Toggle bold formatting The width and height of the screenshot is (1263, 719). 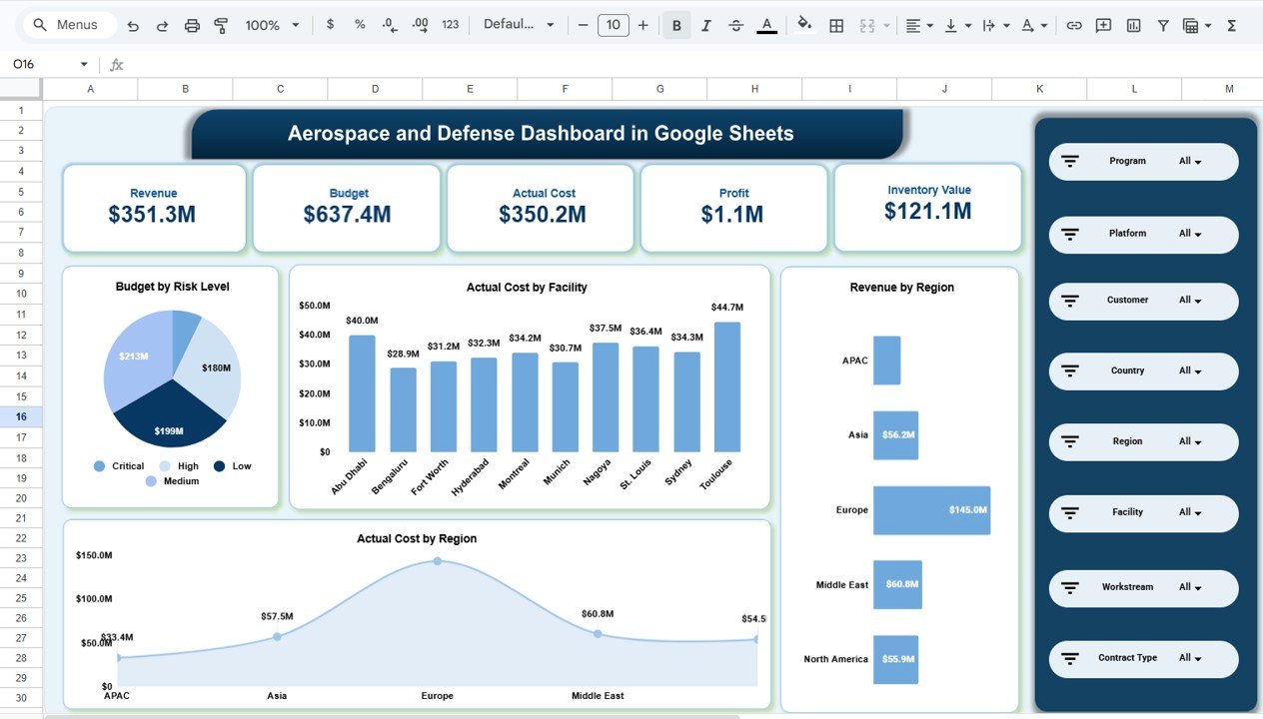[x=675, y=24]
